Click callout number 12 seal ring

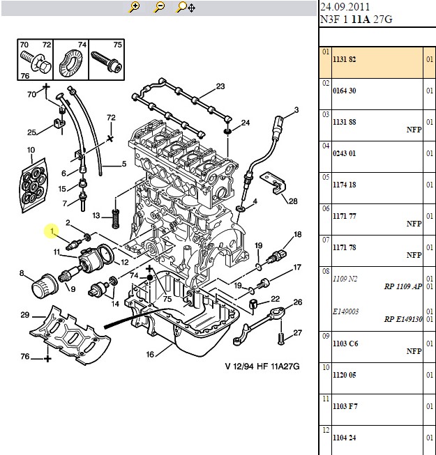coord(125,262)
